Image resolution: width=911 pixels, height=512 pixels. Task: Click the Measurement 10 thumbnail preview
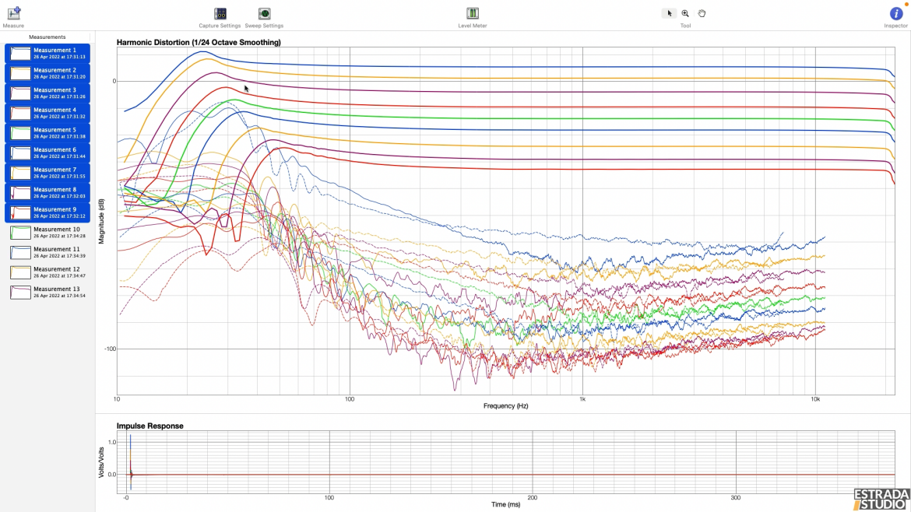click(20, 233)
